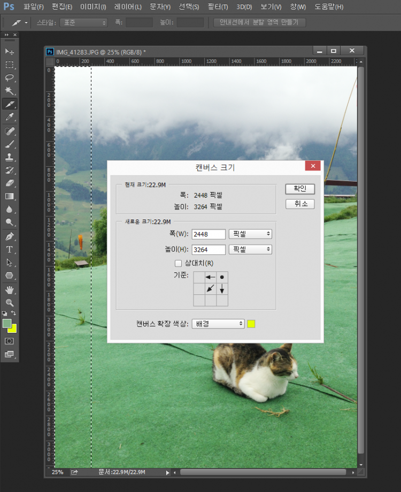Toggle Quick Mask mode in toolbox
Screen dimensions: 401x492
pos(10,341)
